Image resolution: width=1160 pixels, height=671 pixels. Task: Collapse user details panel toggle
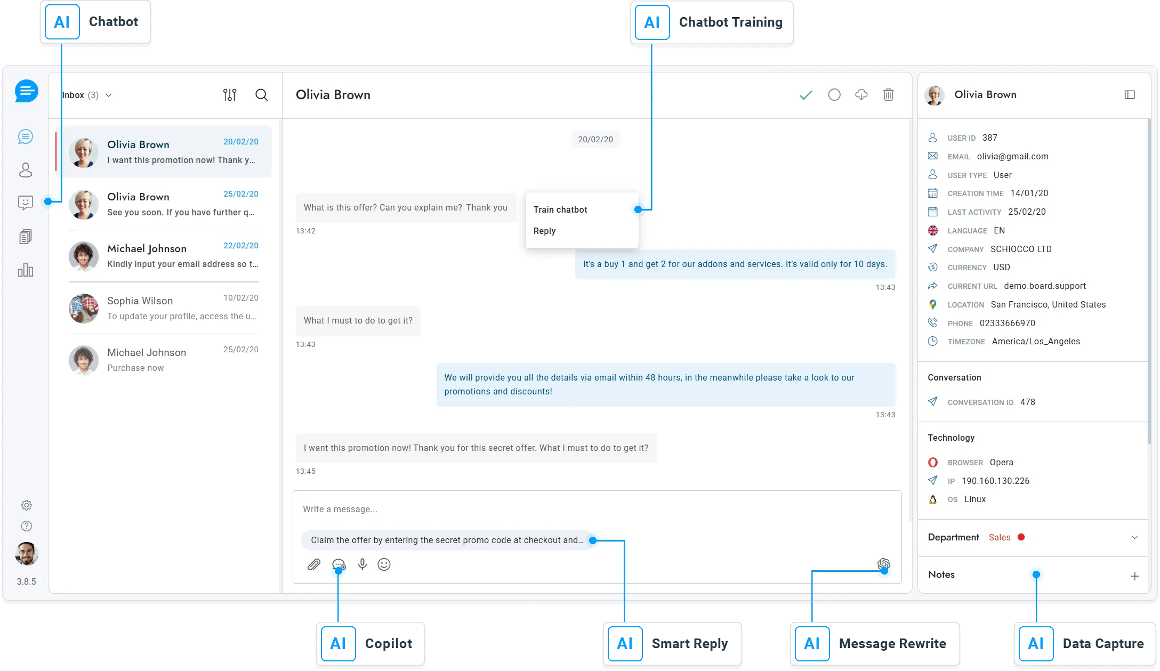pyautogui.click(x=1130, y=95)
